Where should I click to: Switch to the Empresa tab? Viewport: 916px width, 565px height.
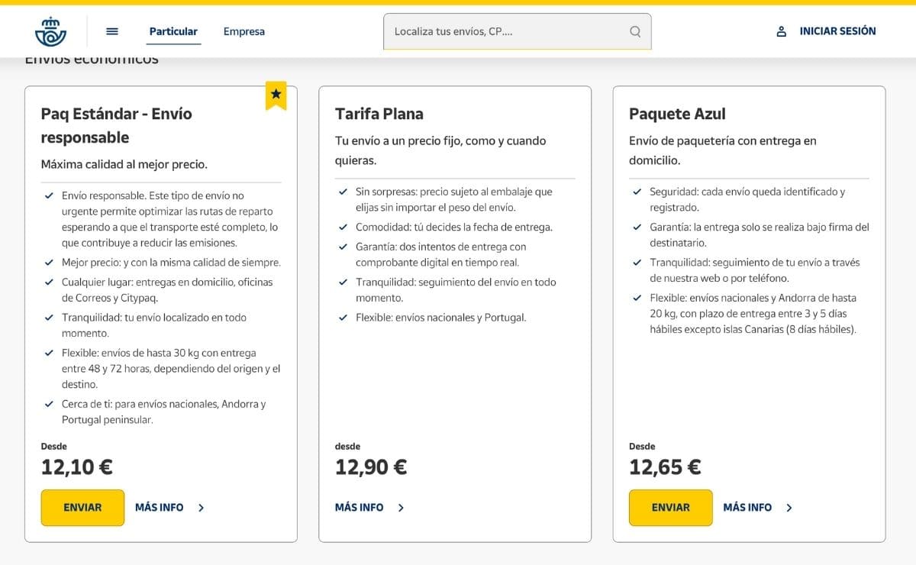click(244, 31)
